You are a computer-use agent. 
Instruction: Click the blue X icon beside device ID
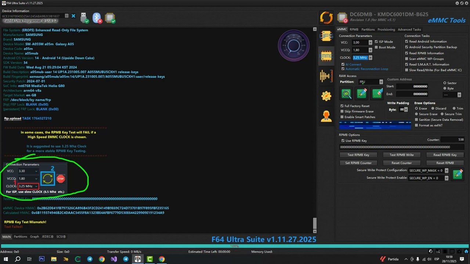[73, 16]
